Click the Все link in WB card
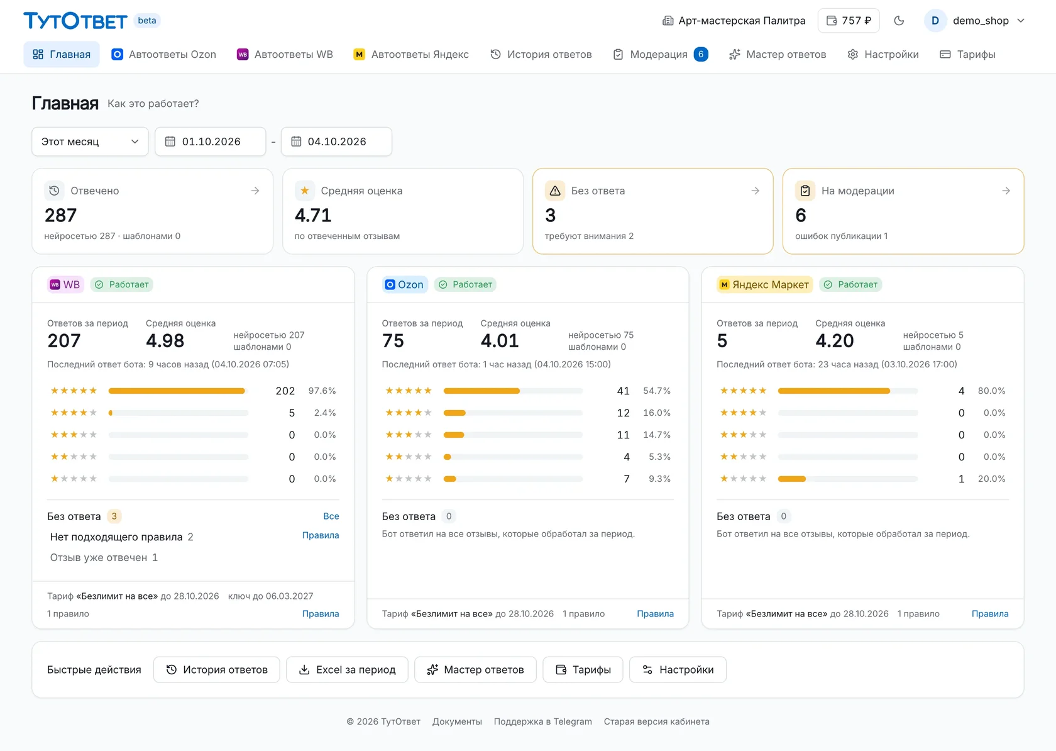The height and width of the screenshot is (751, 1056). tap(331, 516)
